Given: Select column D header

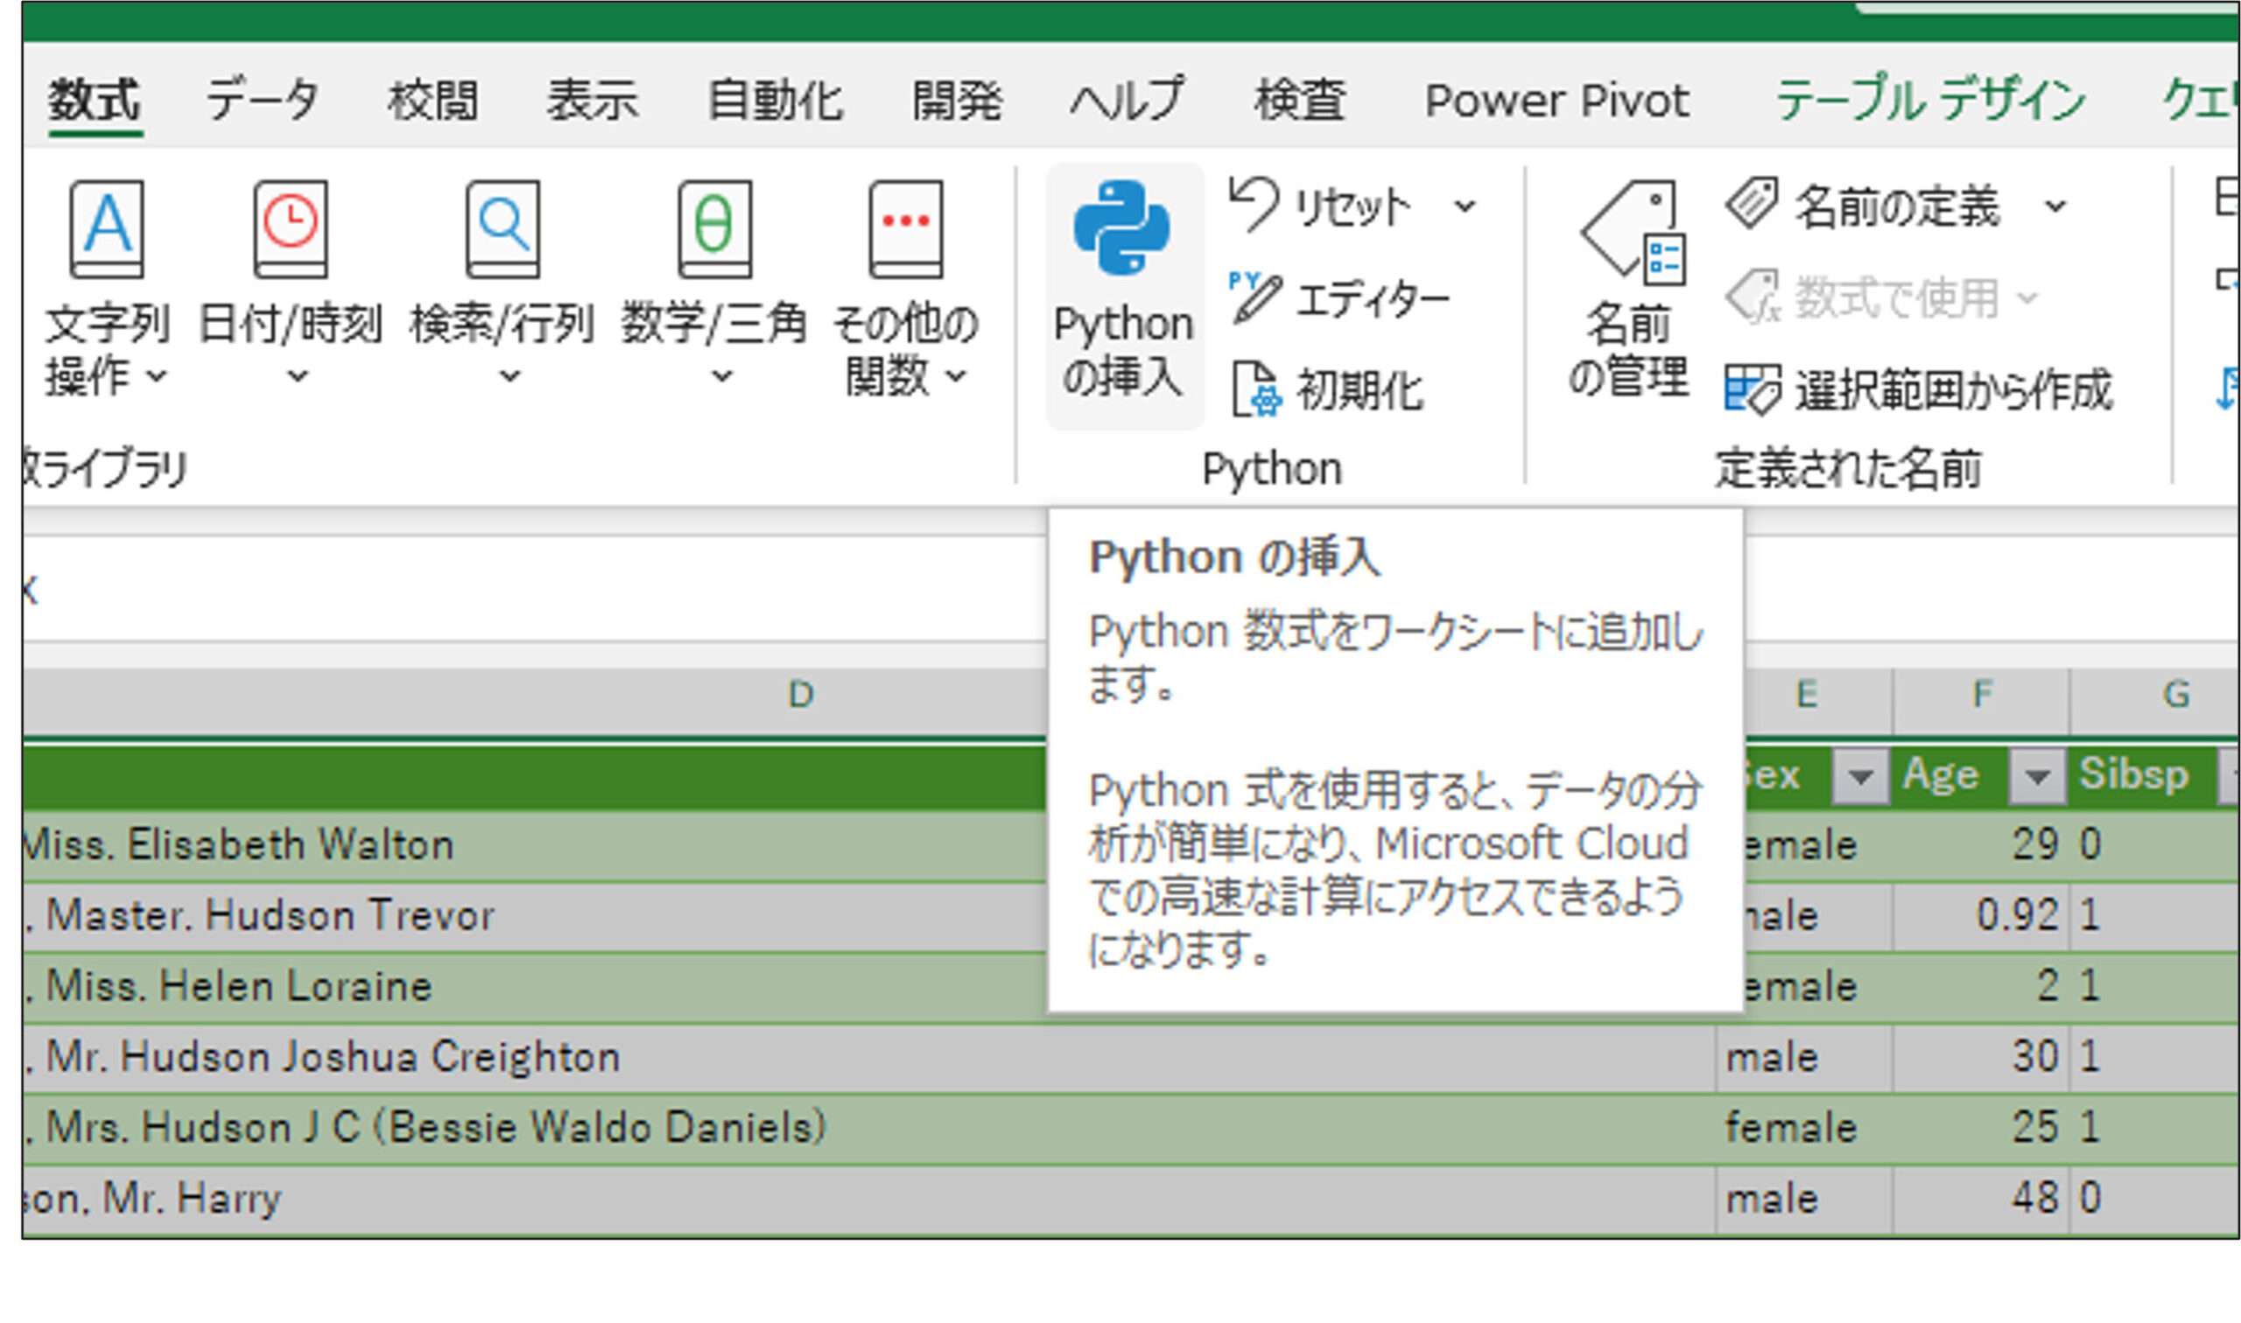Looking at the screenshot, I should tap(800, 695).
